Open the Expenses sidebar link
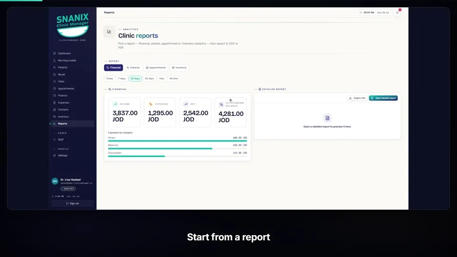Viewport: 457px width, 257px height. 72,103
